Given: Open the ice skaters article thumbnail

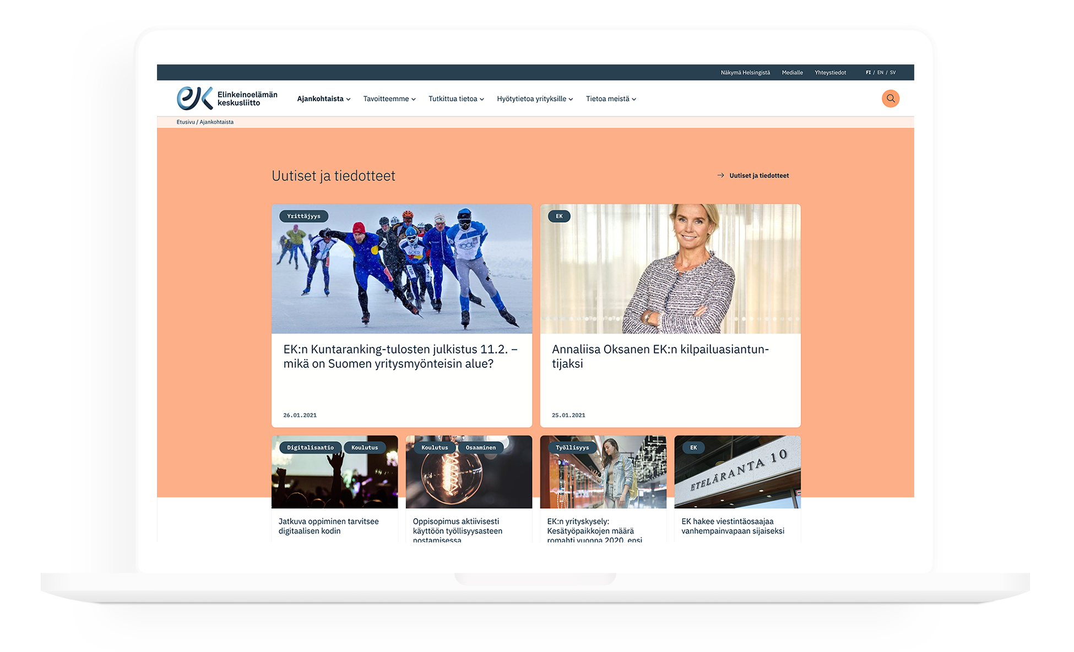Looking at the screenshot, I should [402, 269].
